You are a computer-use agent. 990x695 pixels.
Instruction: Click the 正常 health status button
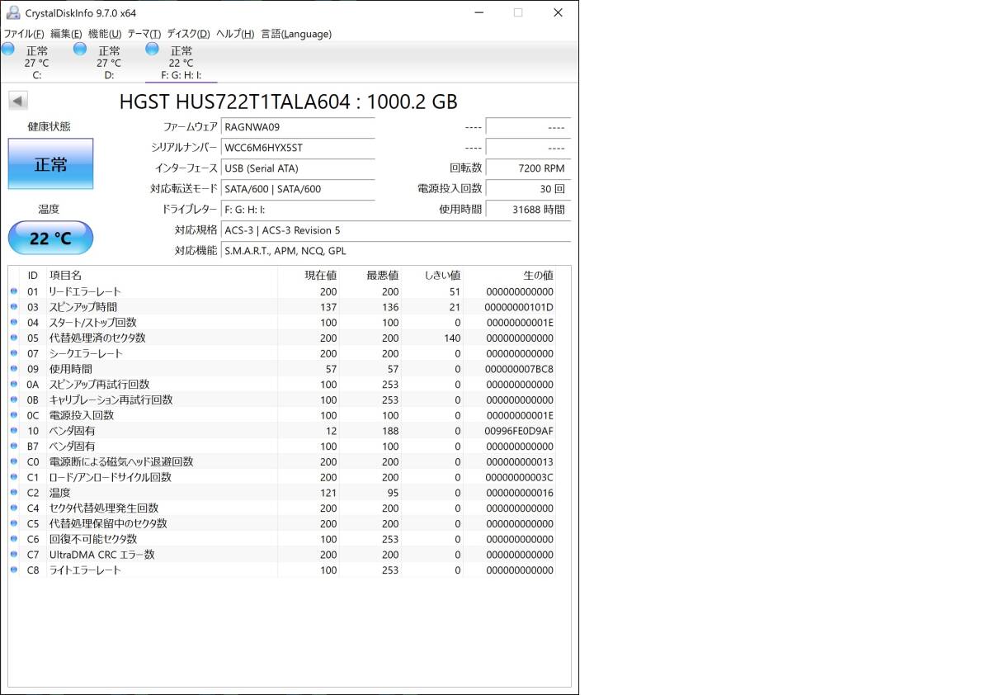coord(50,163)
